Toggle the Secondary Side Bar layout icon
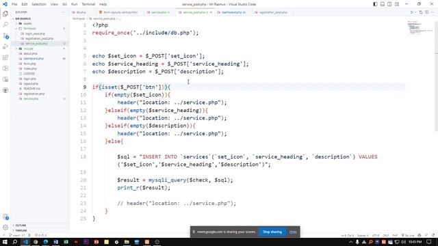The height and width of the screenshot is (246, 438). 389,4
